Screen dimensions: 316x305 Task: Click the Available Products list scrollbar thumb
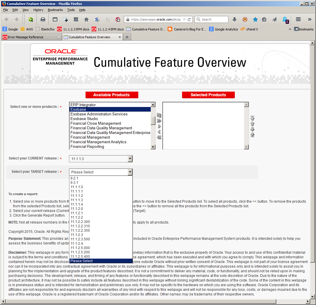point(153,121)
